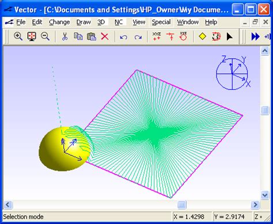Screen dimensions: 273x224
Task: Minimize the Vector application window
Action: pyautogui.click(x=237, y=9)
